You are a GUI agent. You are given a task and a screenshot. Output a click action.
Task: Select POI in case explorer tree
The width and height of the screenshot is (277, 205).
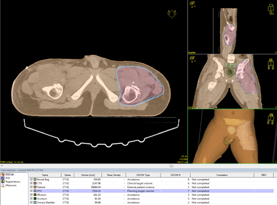click(8, 178)
